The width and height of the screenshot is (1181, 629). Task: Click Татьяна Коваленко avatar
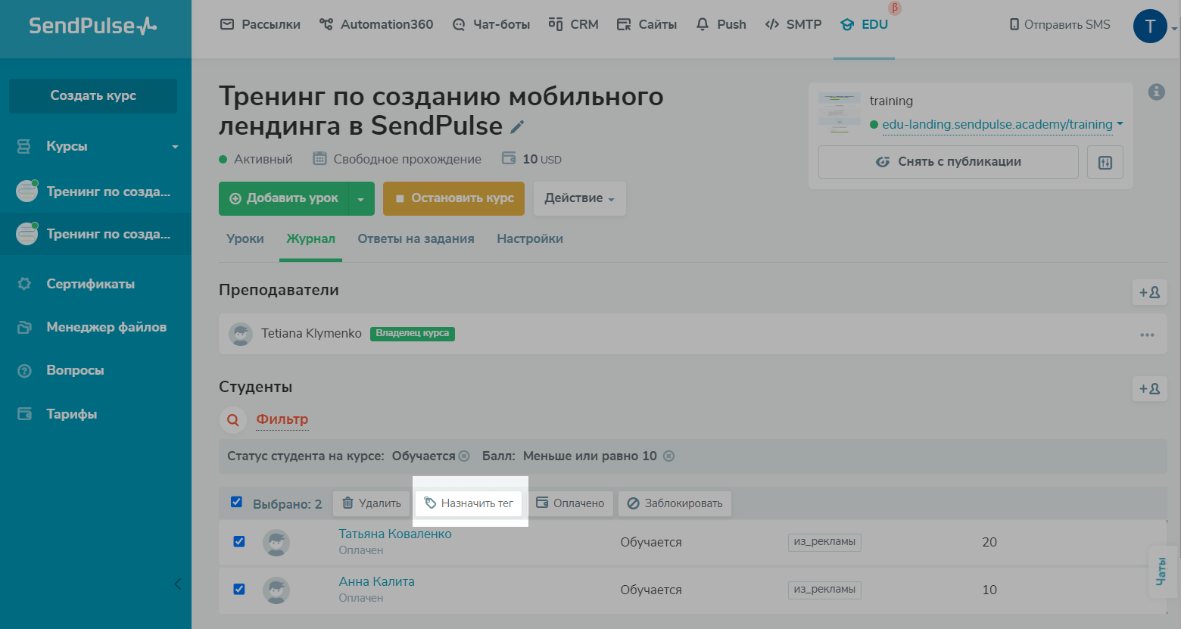coord(276,543)
